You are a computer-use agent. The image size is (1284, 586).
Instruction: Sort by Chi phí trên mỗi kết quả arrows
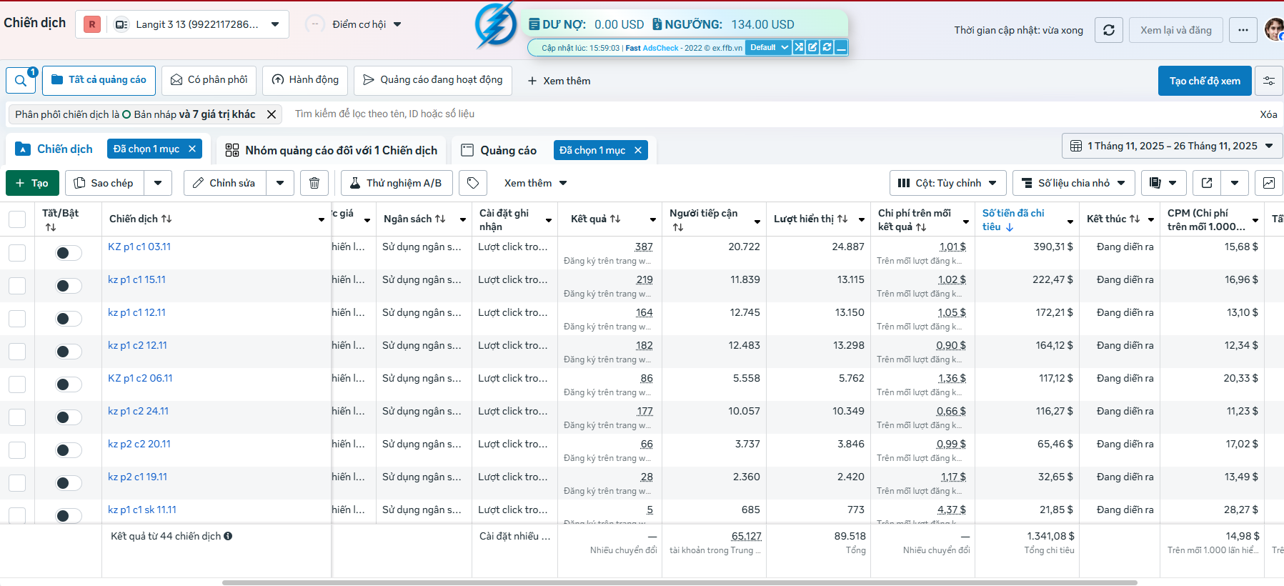pos(921,227)
